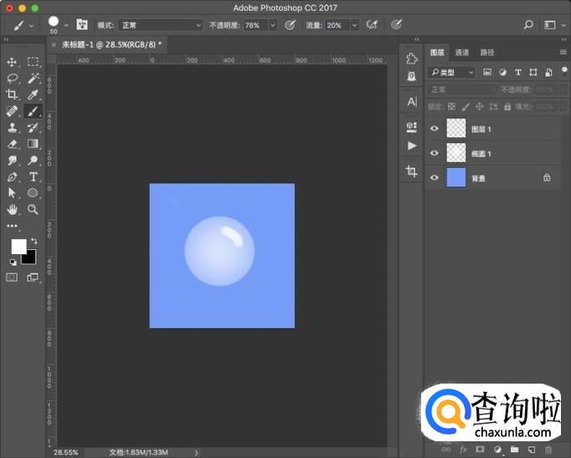Toggle visibility of 椭圆 1 layer
The width and height of the screenshot is (571, 458).
pos(434,153)
